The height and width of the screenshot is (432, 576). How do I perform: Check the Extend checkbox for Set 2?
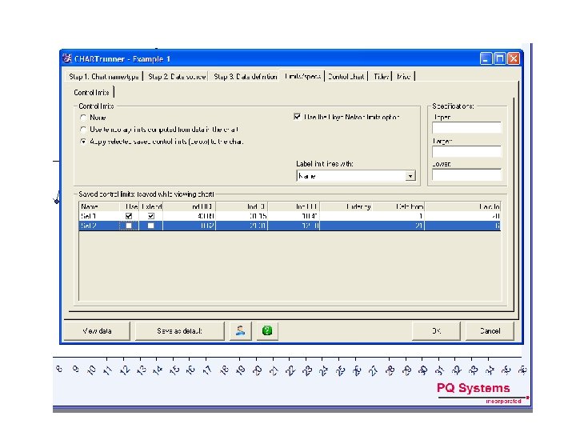tap(151, 226)
